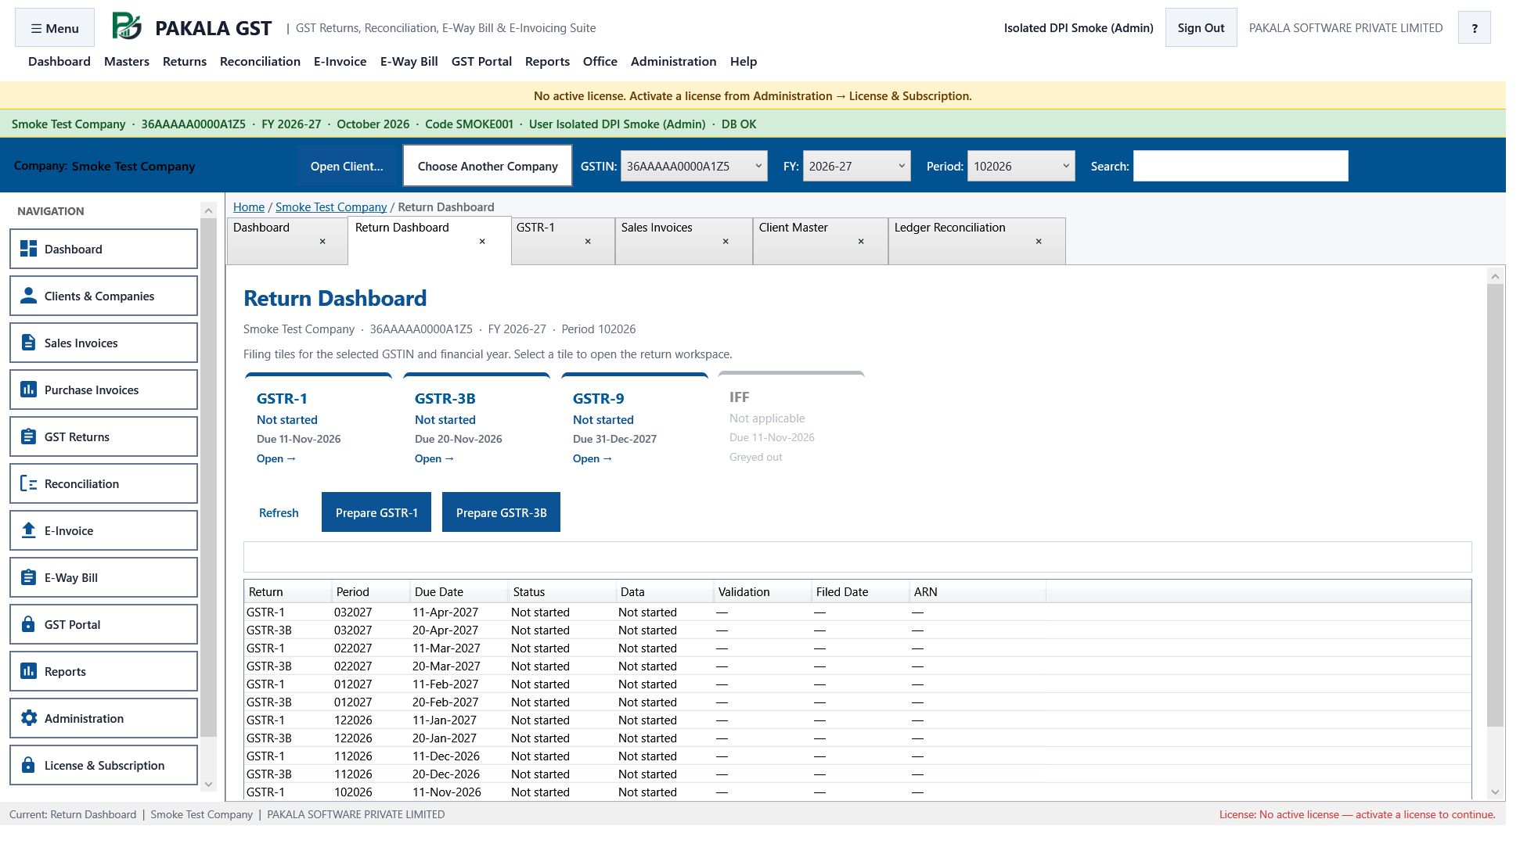Open the Period dropdown

1021,166
